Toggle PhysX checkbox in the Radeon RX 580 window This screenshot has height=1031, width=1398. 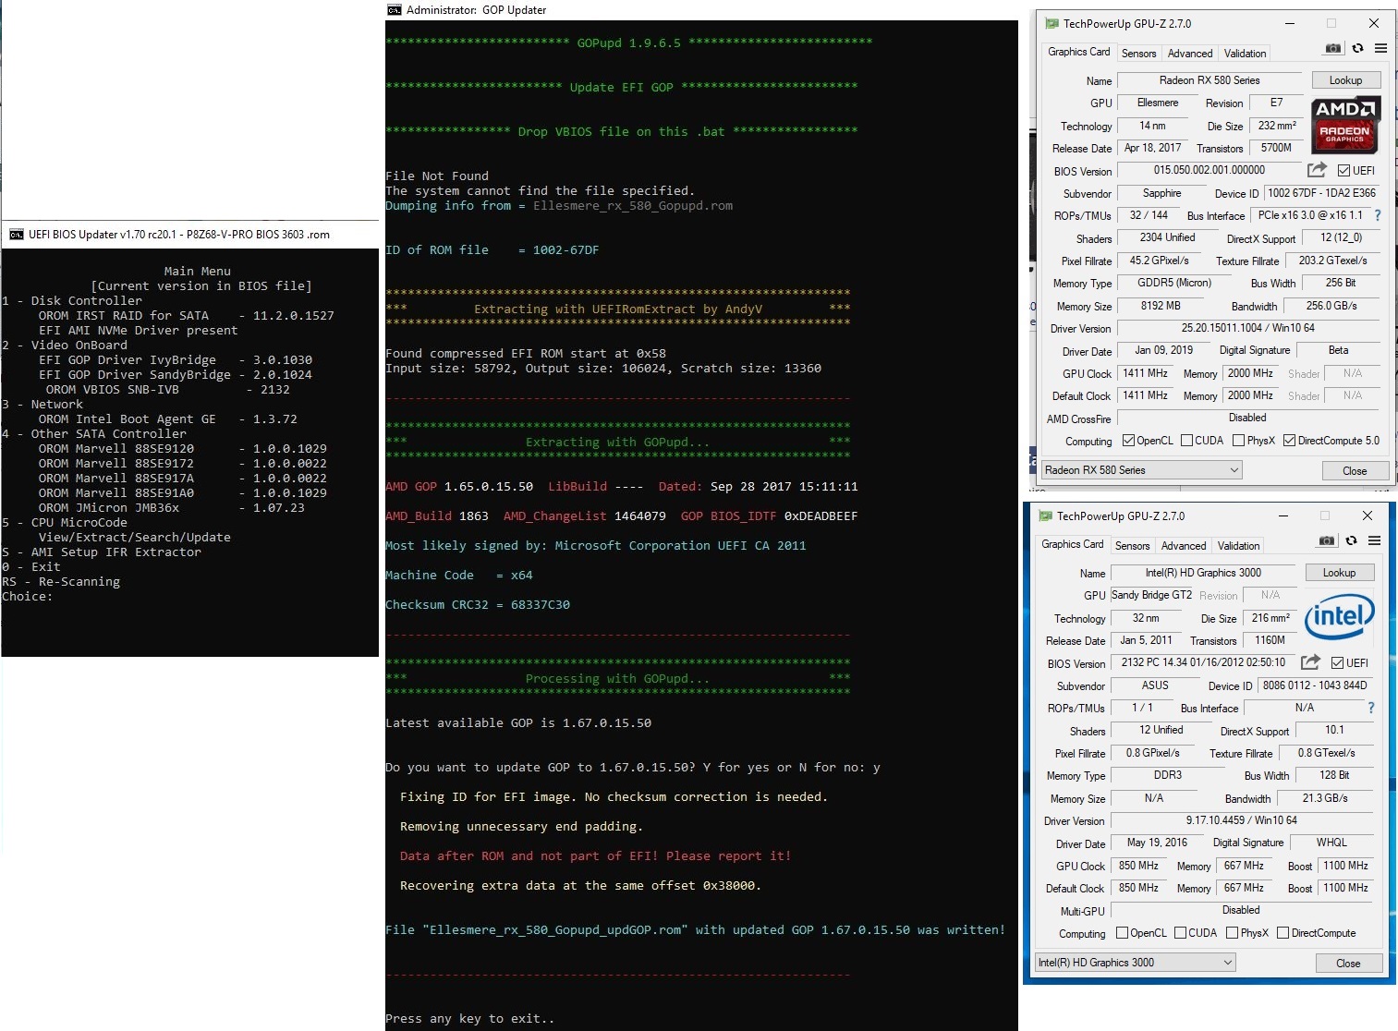pyautogui.click(x=1238, y=441)
